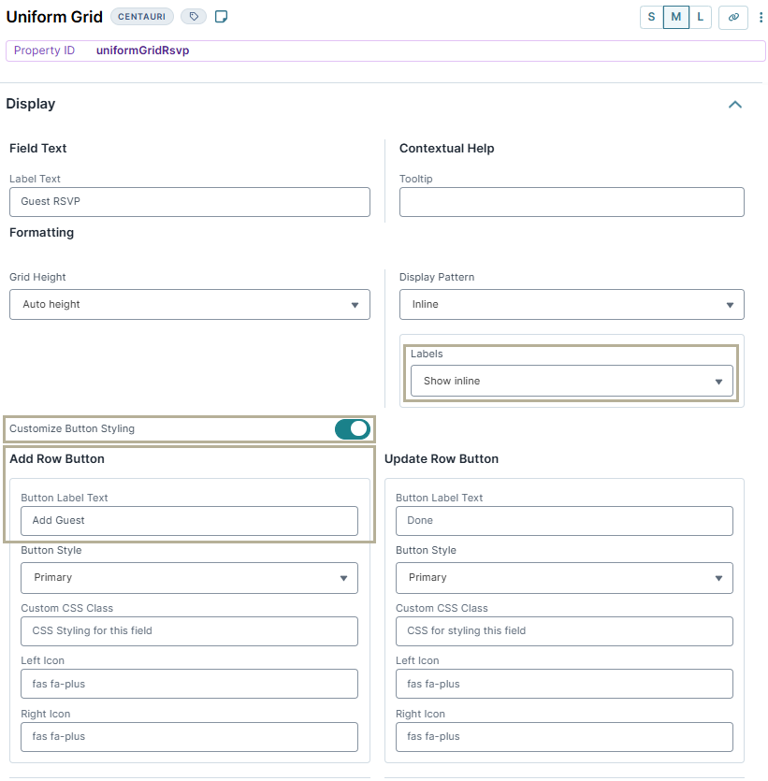Select the S size option

point(652,17)
